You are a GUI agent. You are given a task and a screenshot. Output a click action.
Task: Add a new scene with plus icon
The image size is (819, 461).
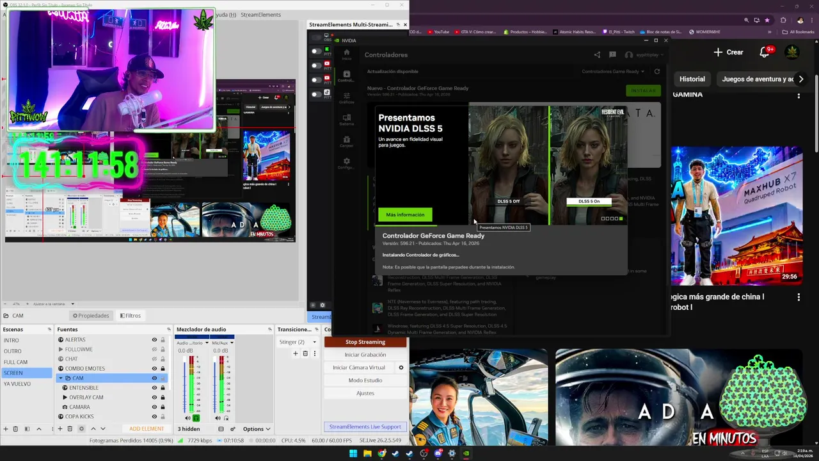pyautogui.click(x=6, y=429)
